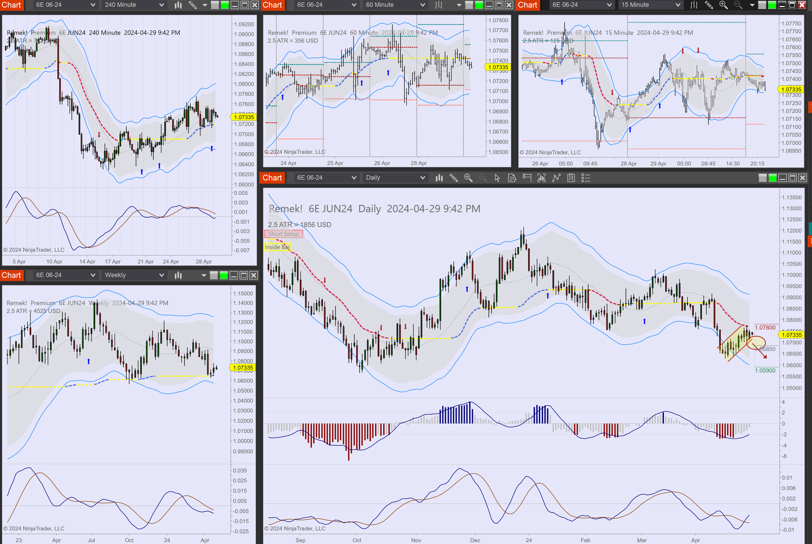
Task: Click zoom in icon on 15 Minute chart
Action: 723,5
